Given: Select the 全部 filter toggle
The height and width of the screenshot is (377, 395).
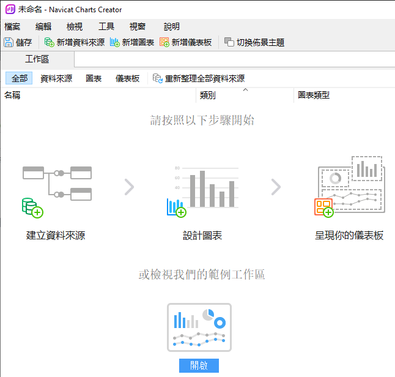Looking at the screenshot, I should click(x=20, y=78).
